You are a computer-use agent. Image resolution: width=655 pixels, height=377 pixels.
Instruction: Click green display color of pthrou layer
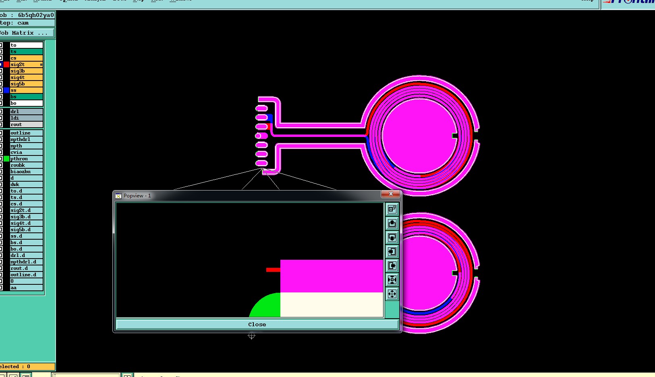point(6,159)
